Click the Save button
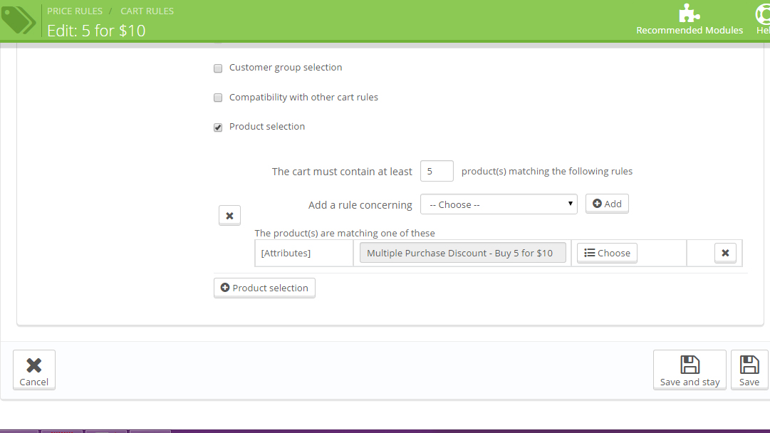Viewport: 770px width, 433px height. (749, 370)
